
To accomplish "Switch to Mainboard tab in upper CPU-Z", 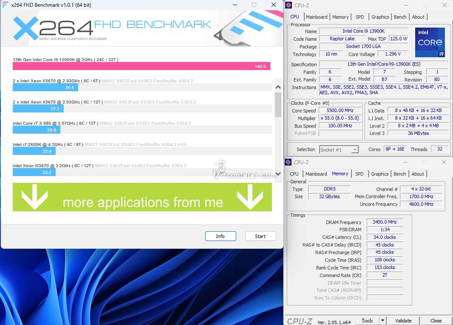I will click(x=317, y=17).
